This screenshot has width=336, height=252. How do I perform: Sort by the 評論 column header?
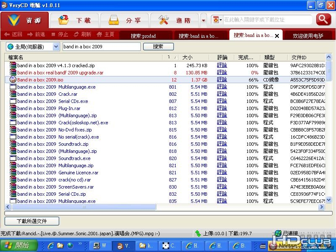tap(221, 57)
